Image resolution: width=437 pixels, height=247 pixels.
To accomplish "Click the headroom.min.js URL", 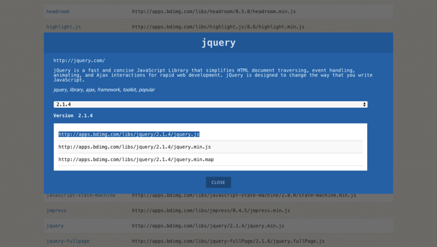I will pos(214,12).
